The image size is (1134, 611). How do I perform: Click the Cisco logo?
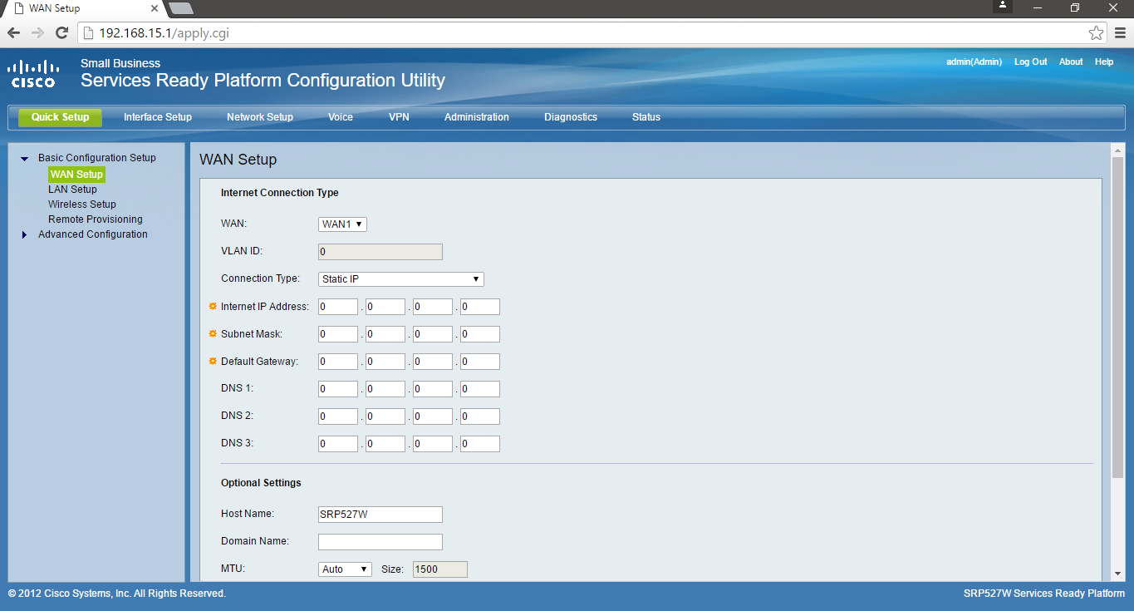(32, 73)
